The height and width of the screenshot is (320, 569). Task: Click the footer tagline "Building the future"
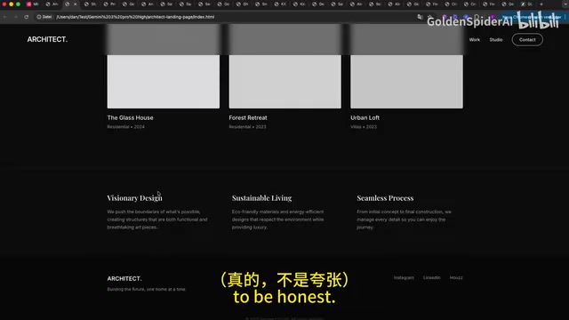pos(146,289)
